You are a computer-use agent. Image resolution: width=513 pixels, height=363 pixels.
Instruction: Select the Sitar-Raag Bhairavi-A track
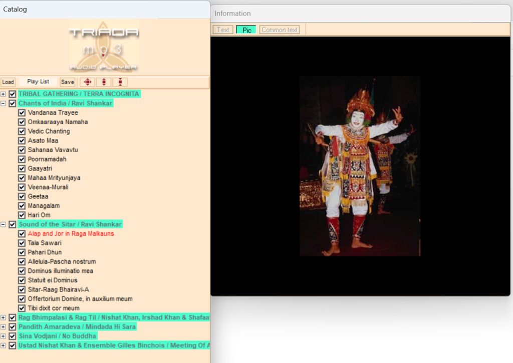58,289
